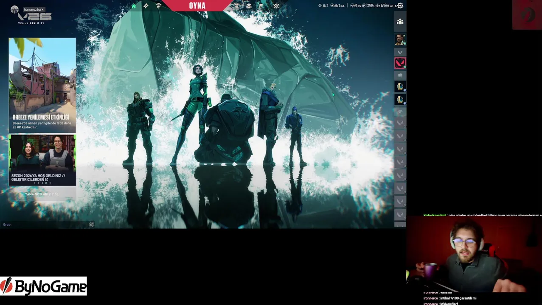The image size is (542, 305).
Task: Open the friends list people icon
Action: coord(400,22)
